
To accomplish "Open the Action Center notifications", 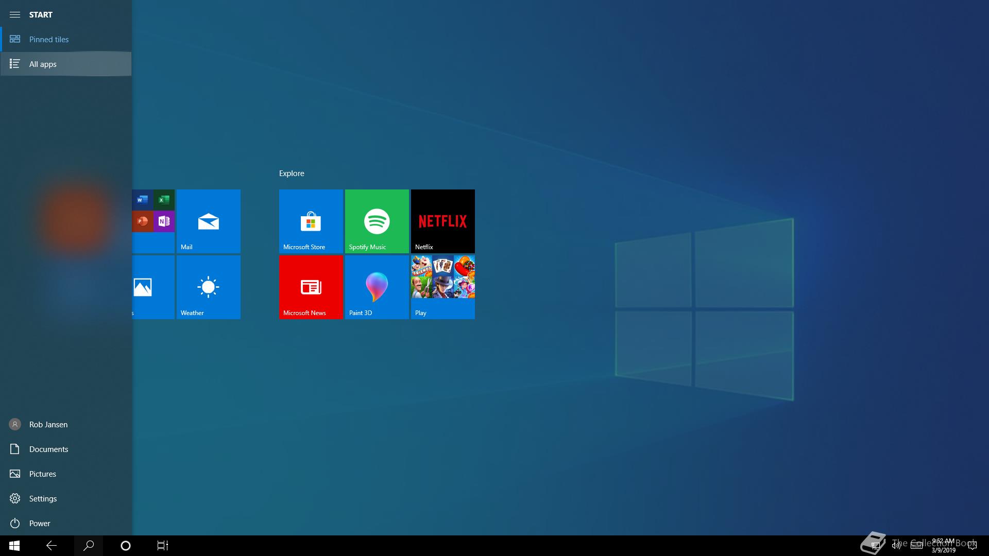I will (x=973, y=546).
